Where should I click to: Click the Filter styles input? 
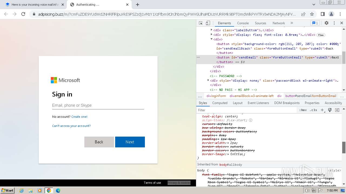pos(247,110)
